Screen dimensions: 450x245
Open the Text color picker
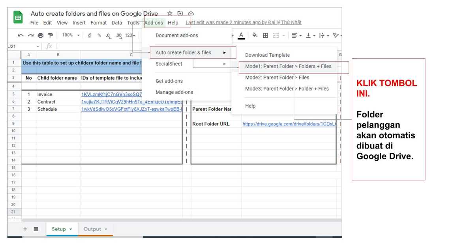[x=241, y=35]
